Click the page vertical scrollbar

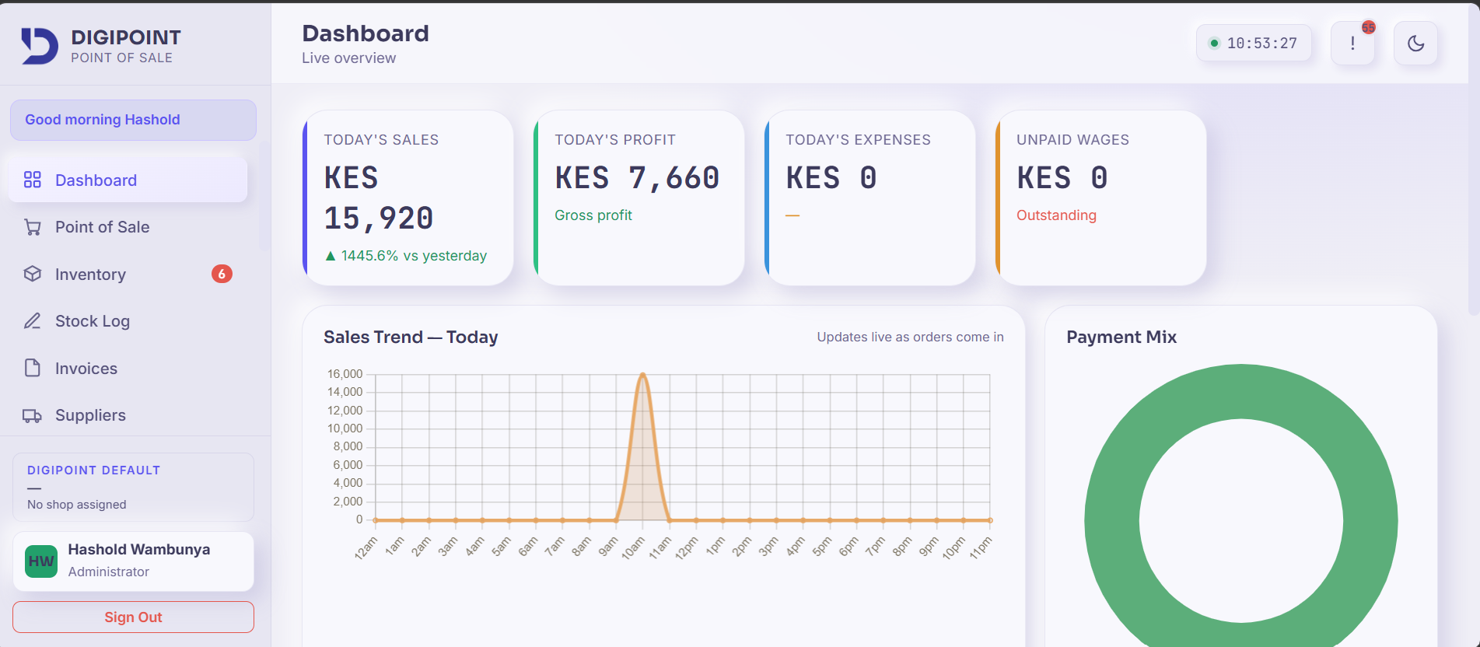pyautogui.click(x=1474, y=159)
